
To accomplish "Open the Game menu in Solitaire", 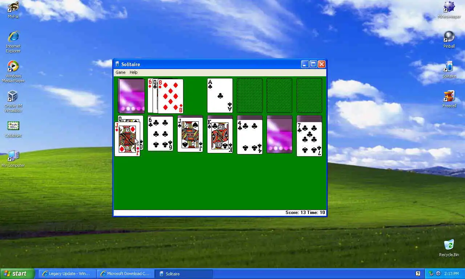I will coord(121,72).
